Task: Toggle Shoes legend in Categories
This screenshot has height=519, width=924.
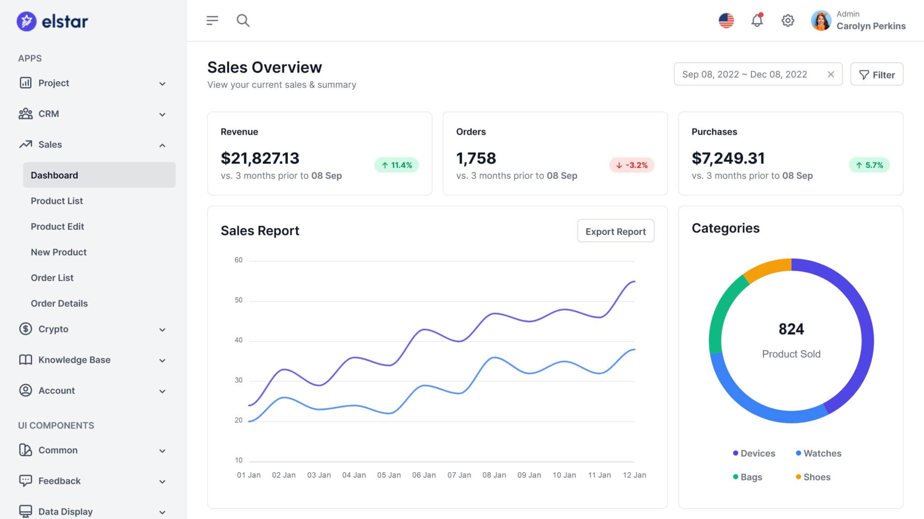Action: 813,477
